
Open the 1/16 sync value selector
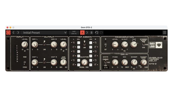pos(106,68)
